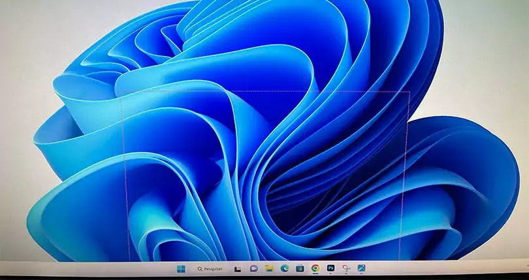Switch to Photoshop on the taskbar

pos(330,268)
